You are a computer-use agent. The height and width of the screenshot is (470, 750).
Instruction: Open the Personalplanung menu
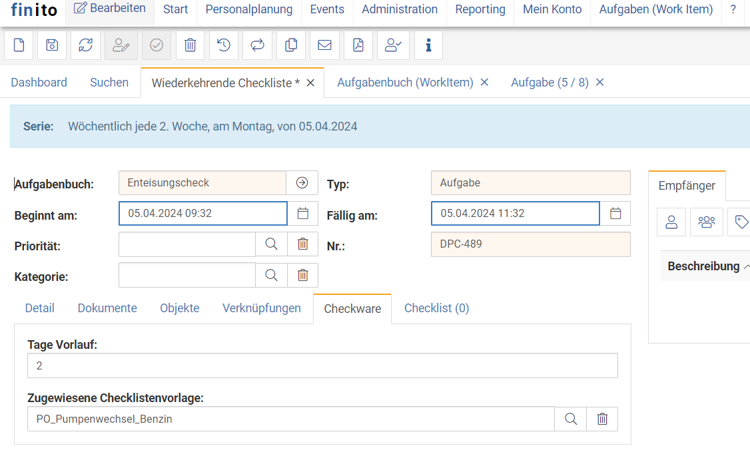248,9
